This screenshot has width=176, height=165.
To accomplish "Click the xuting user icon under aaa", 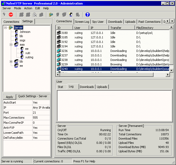I will [x=22, y=57].
